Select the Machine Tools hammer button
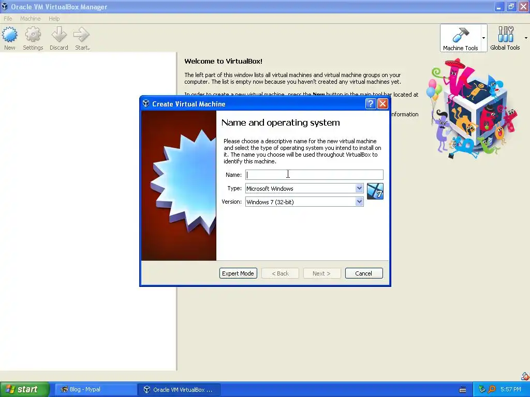The image size is (530, 397). pyautogui.click(x=460, y=38)
